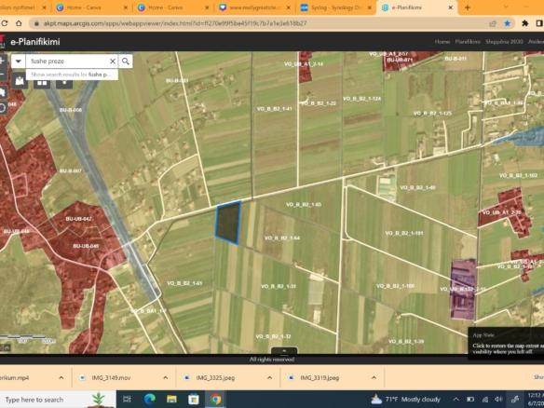This screenshot has width=544, height=408.
Task: Open a new browser tab
Action: [468, 7]
